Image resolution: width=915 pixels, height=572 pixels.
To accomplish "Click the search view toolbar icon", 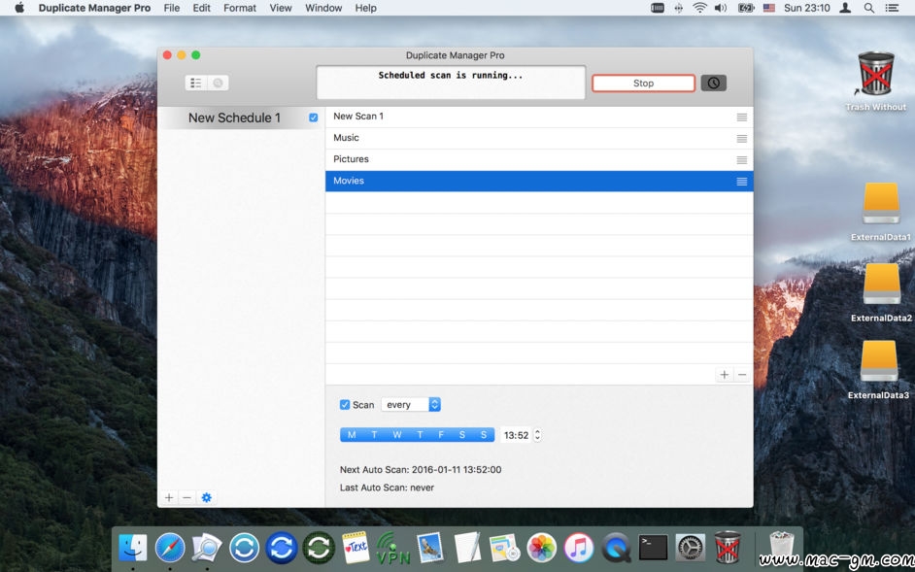I will pyautogui.click(x=218, y=83).
